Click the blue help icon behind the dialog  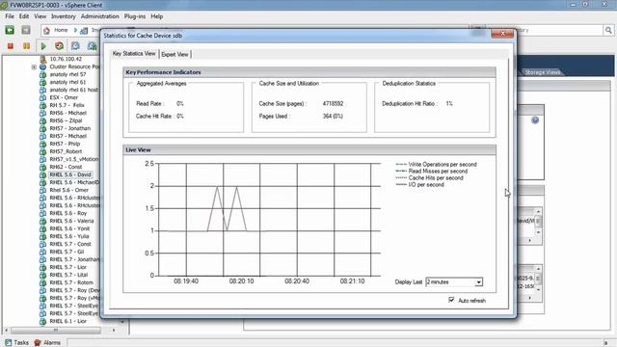click(535, 120)
